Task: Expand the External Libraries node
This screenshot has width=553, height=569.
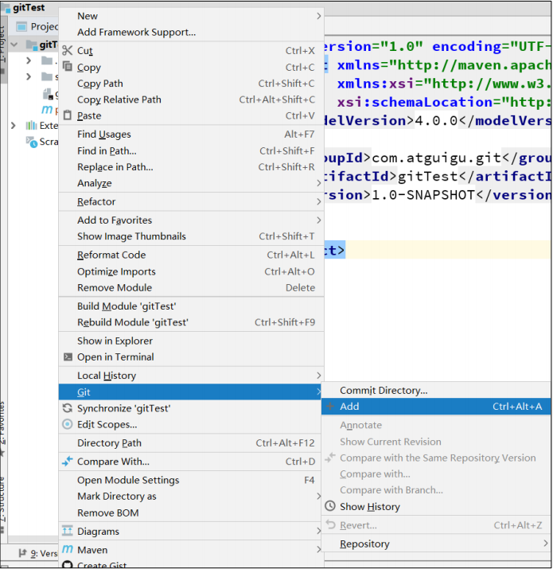Action: [14, 126]
